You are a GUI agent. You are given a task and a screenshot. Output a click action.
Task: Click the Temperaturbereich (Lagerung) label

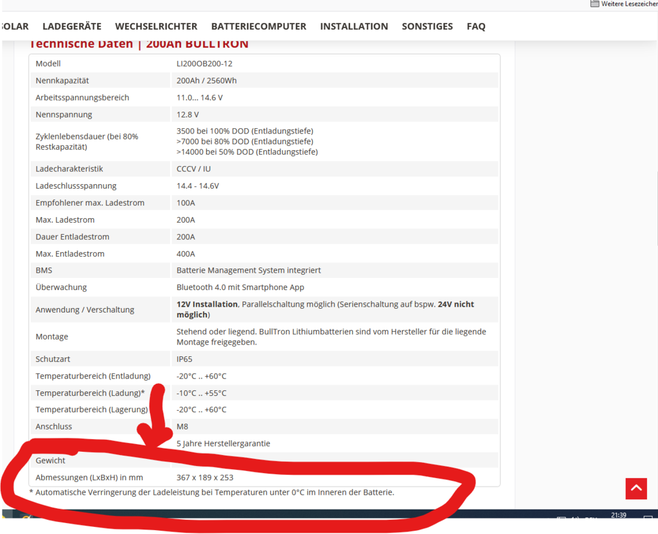tap(91, 409)
